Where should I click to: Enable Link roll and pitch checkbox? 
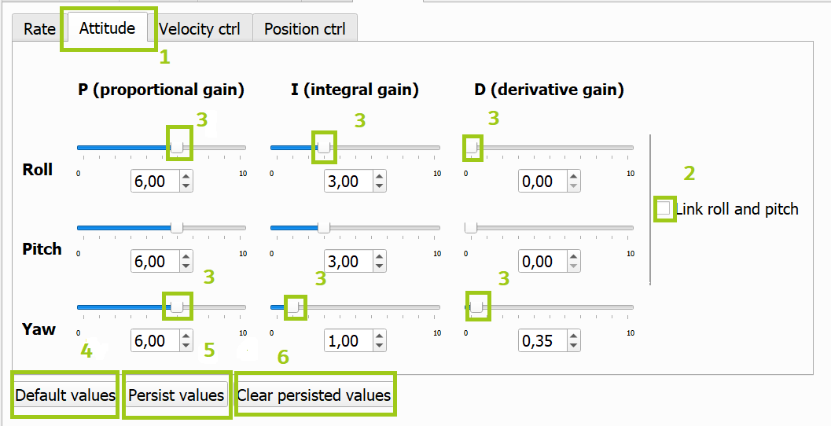664,208
